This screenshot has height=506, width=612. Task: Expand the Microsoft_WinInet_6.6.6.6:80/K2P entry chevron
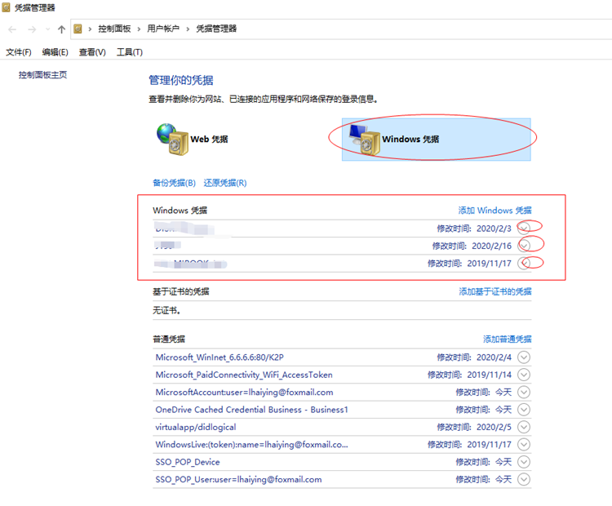pyautogui.click(x=524, y=357)
